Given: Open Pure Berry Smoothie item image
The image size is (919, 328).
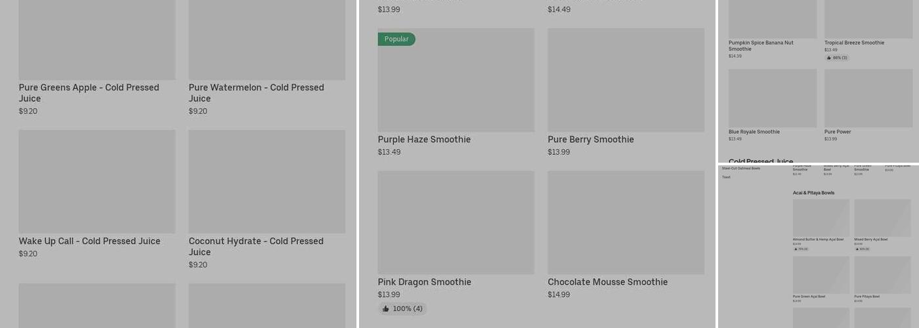Looking at the screenshot, I should click(x=626, y=80).
